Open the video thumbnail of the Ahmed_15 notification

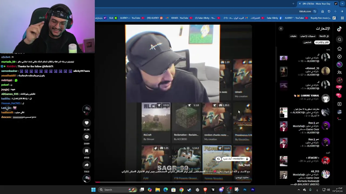[x=284, y=71]
